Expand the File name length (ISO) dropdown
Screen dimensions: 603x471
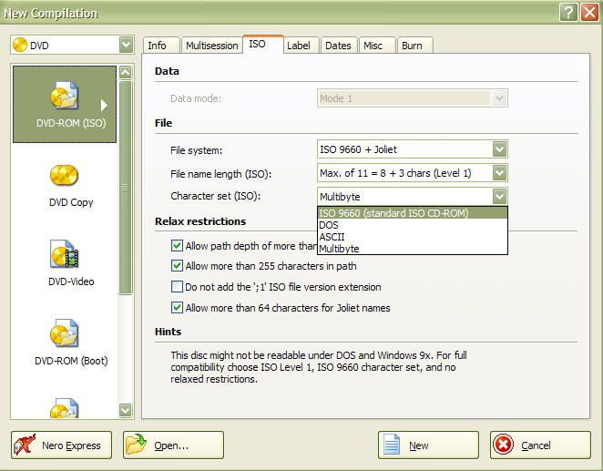click(498, 173)
